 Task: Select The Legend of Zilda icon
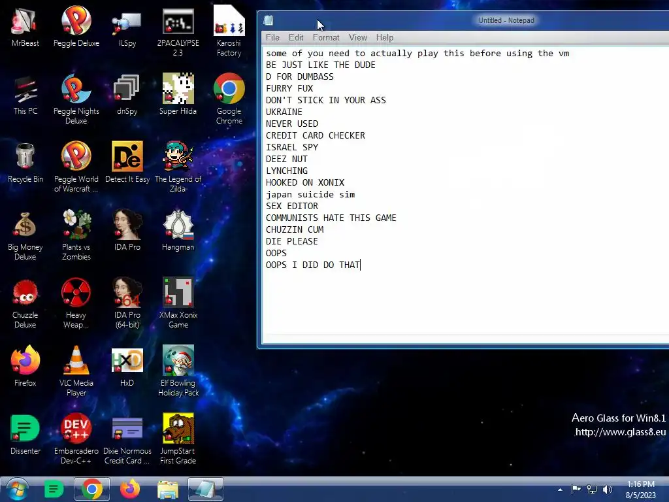tap(178, 167)
